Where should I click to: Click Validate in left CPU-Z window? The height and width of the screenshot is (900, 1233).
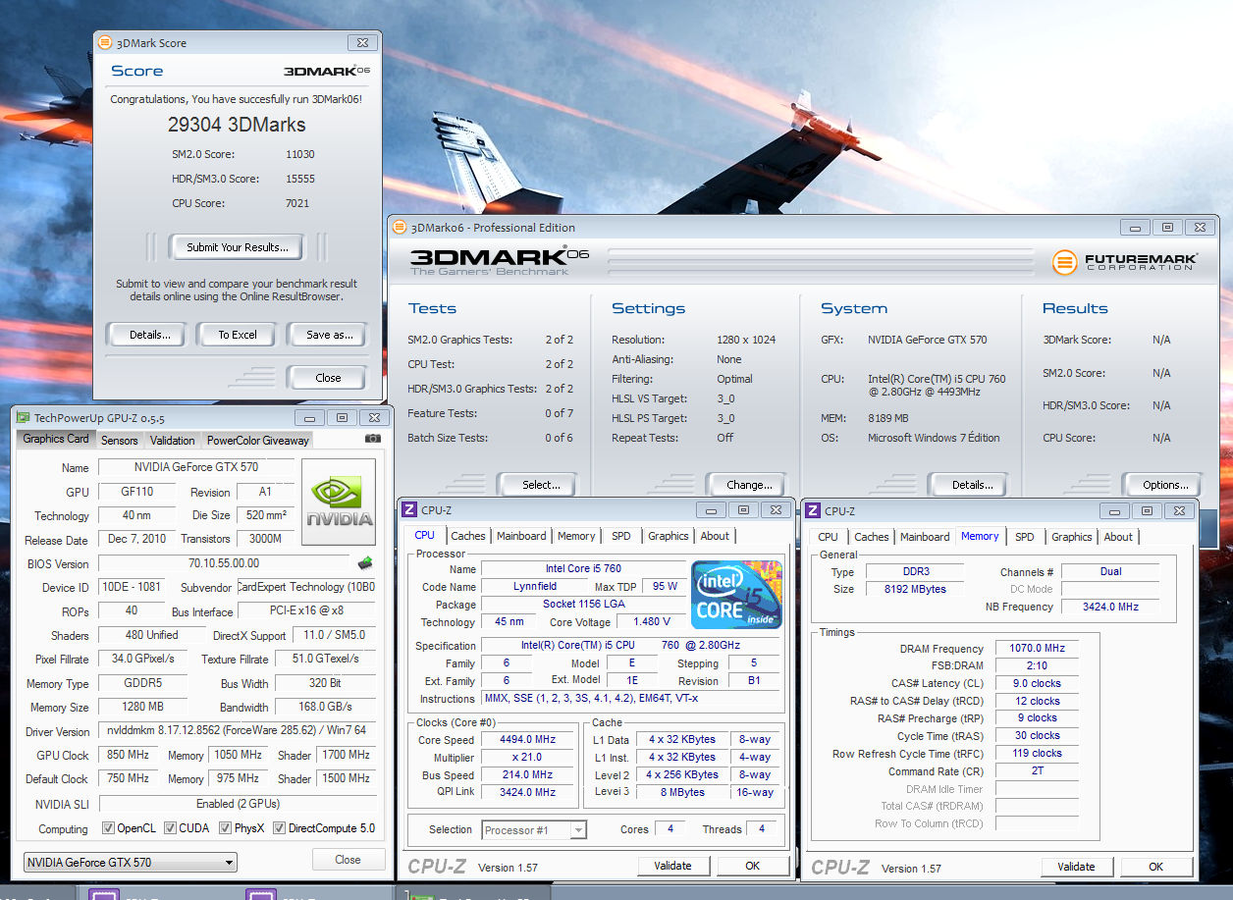click(673, 866)
